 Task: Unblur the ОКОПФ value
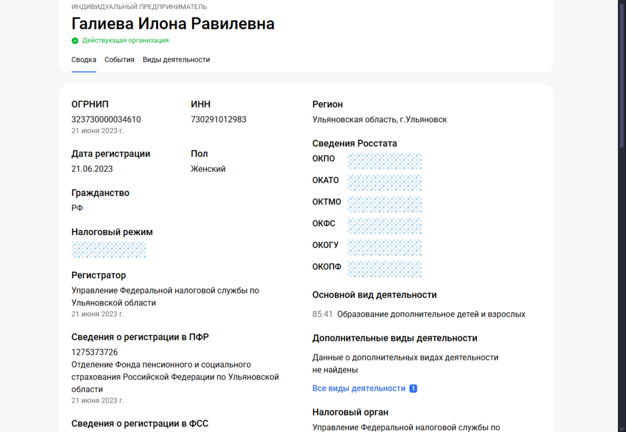pyautogui.click(x=385, y=269)
